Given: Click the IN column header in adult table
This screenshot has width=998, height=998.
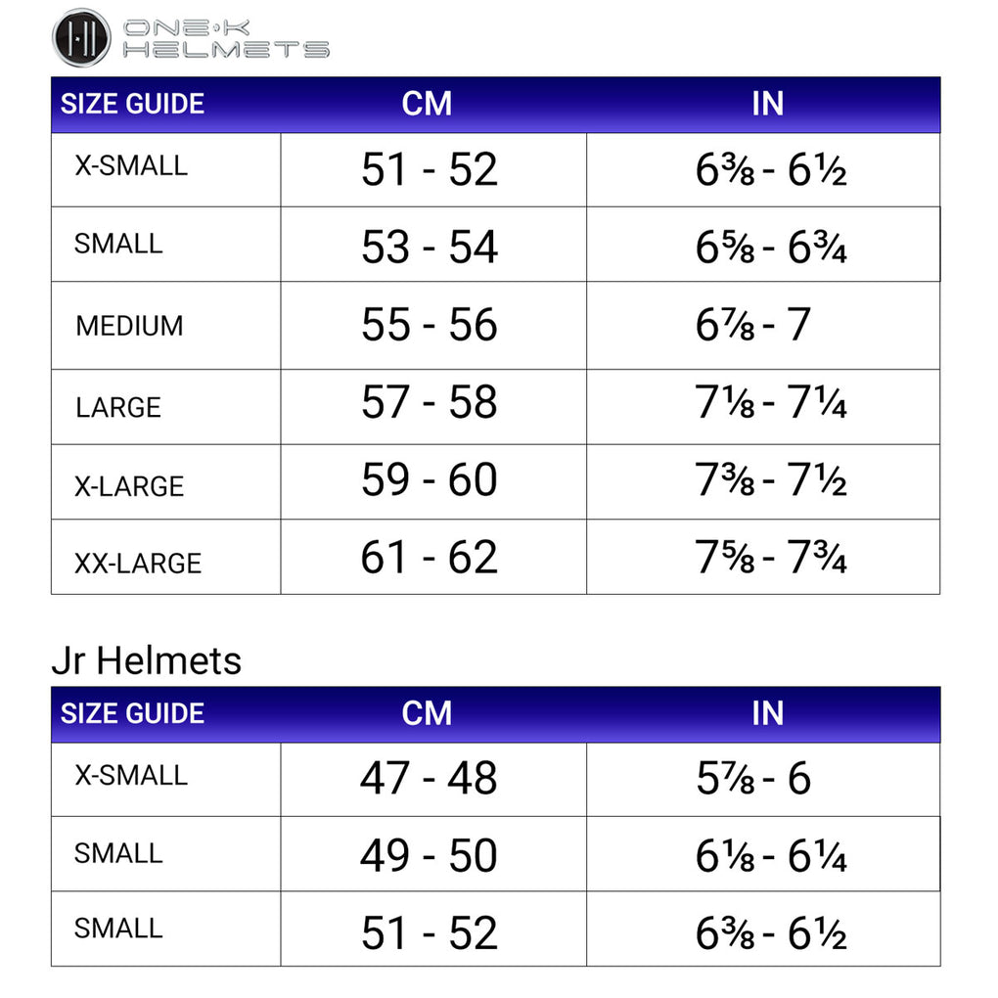Looking at the screenshot, I should [x=768, y=104].
